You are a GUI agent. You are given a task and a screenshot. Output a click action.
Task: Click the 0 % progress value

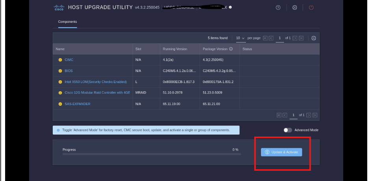[x=235, y=150]
